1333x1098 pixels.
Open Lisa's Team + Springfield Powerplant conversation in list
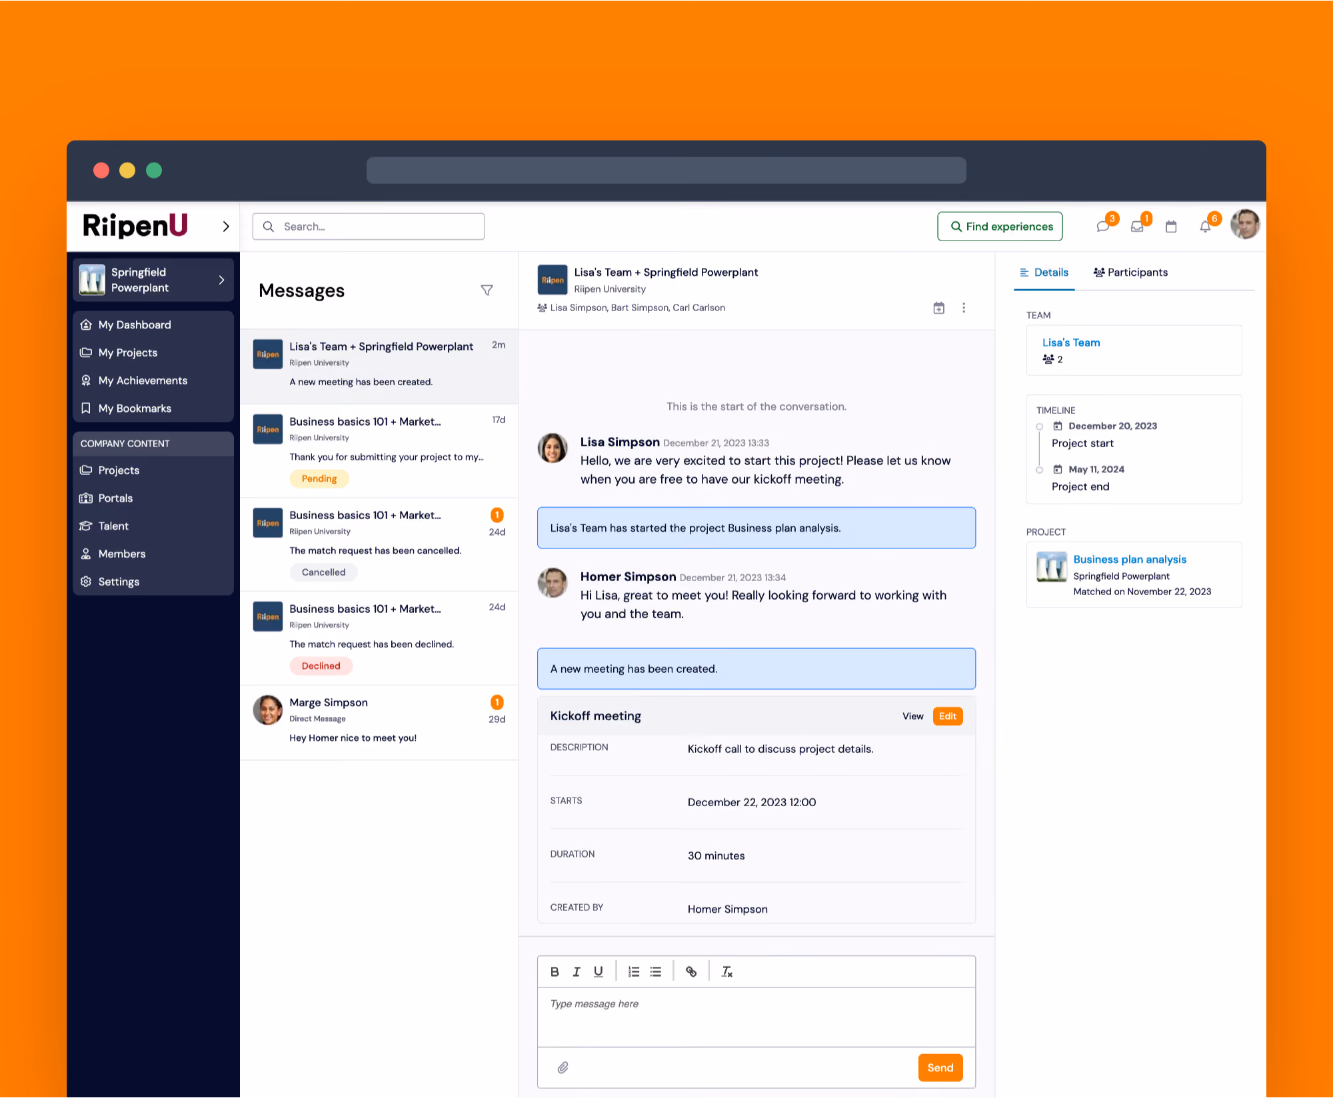click(379, 366)
